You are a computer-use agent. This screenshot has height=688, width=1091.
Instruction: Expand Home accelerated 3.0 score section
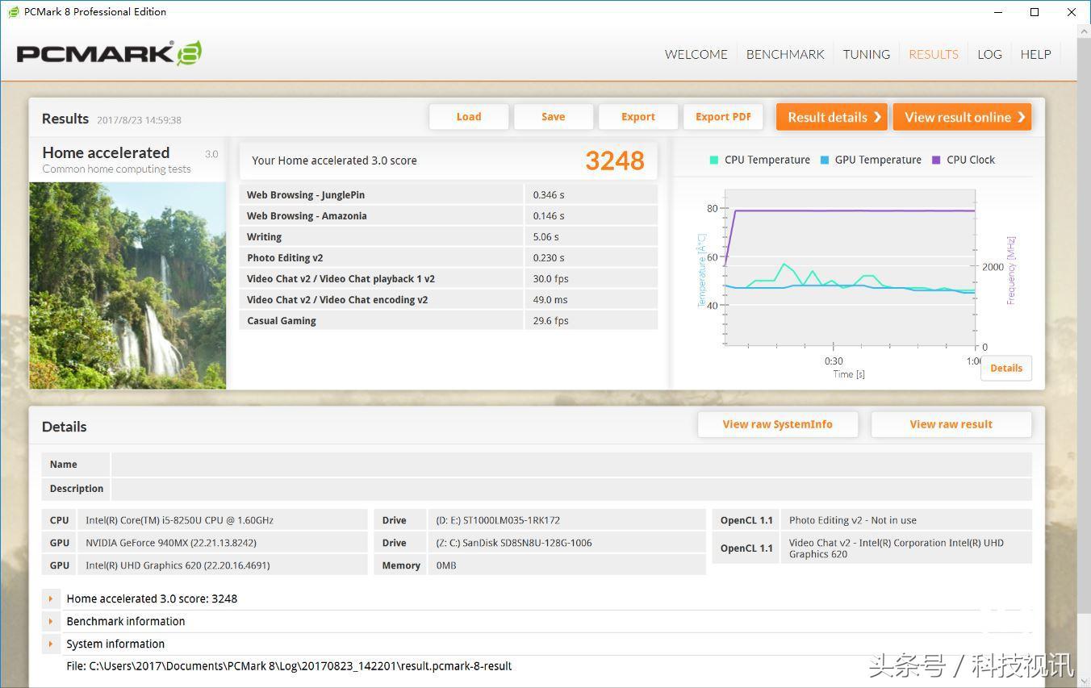tap(51, 598)
